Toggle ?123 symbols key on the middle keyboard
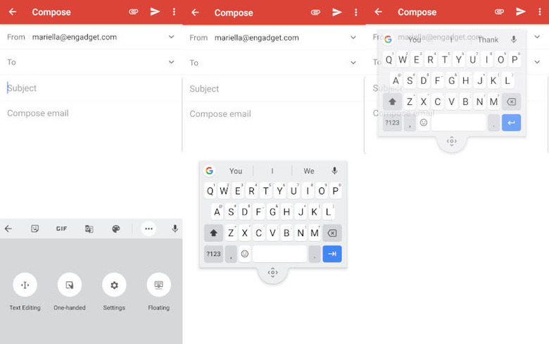This screenshot has width=549, height=344. [x=213, y=254]
